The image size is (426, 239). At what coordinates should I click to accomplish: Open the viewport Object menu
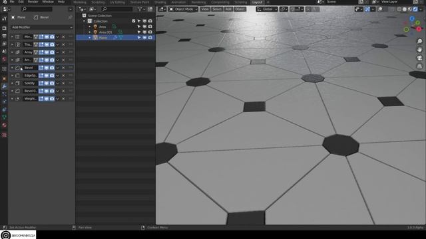tap(240, 9)
